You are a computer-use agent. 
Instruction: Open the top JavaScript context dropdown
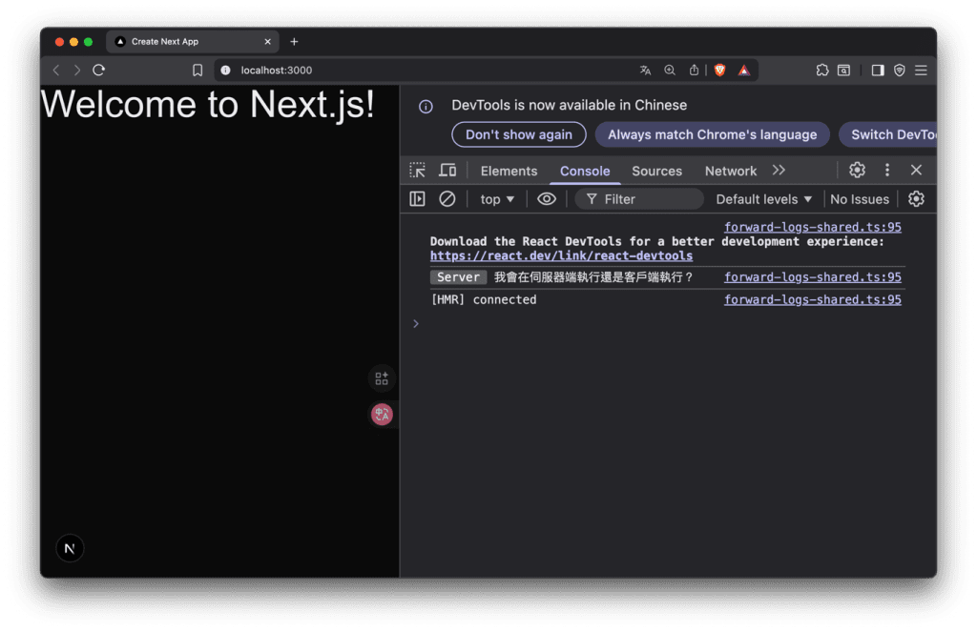point(497,199)
